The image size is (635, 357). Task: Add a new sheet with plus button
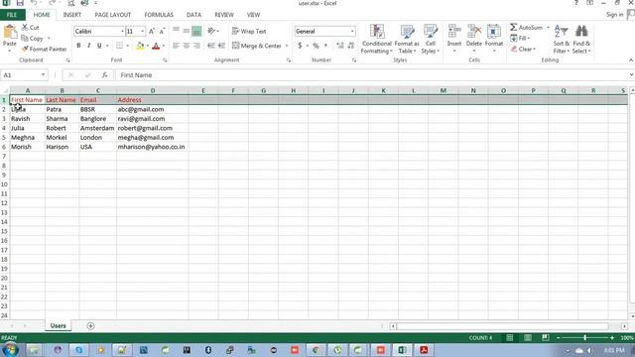[90, 326]
